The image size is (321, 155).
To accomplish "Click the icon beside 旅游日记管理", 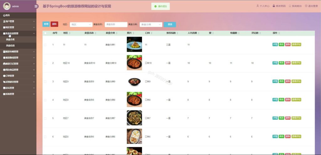I will click(4, 64).
